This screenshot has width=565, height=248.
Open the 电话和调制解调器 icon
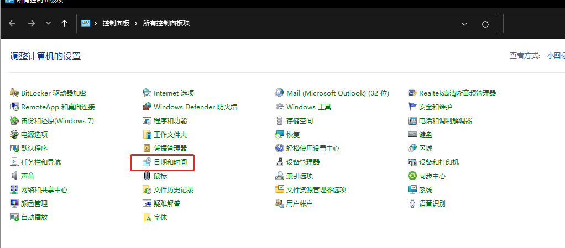[x=412, y=120]
